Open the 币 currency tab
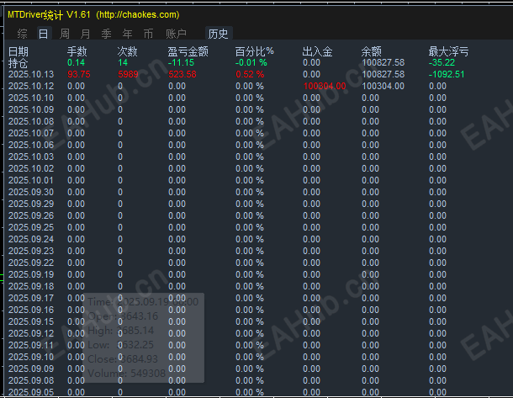The image size is (513, 398). point(148,34)
